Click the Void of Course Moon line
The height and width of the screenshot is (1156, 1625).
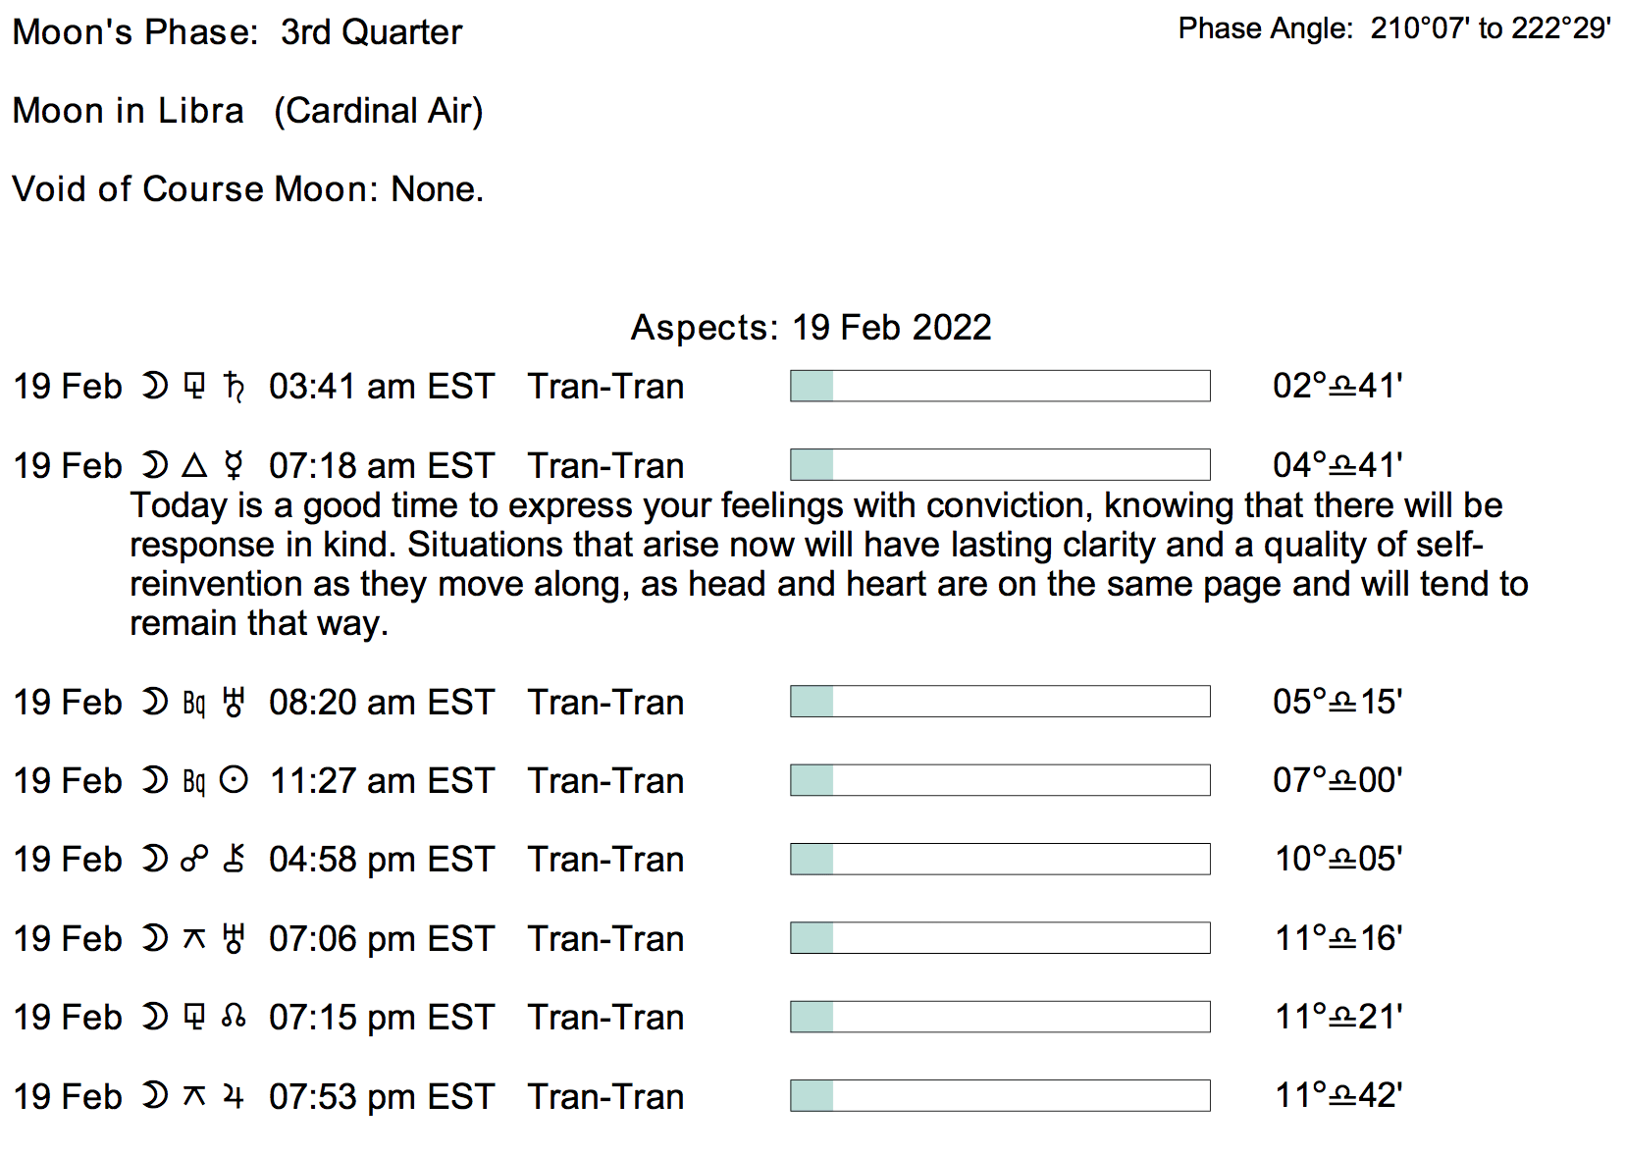pyautogui.click(x=247, y=188)
